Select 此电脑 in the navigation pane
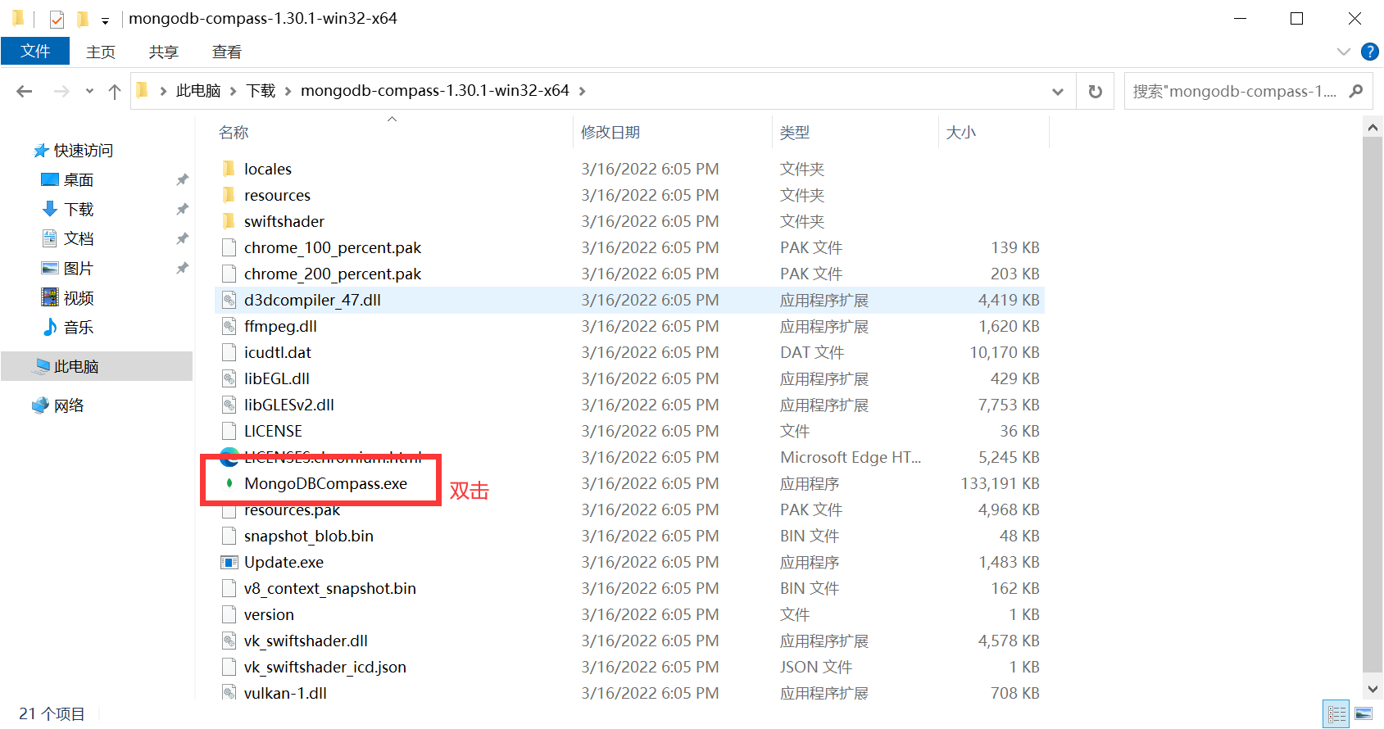The width and height of the screenshot is (1384, 729). pyautogui.click(x=76, y=367)
